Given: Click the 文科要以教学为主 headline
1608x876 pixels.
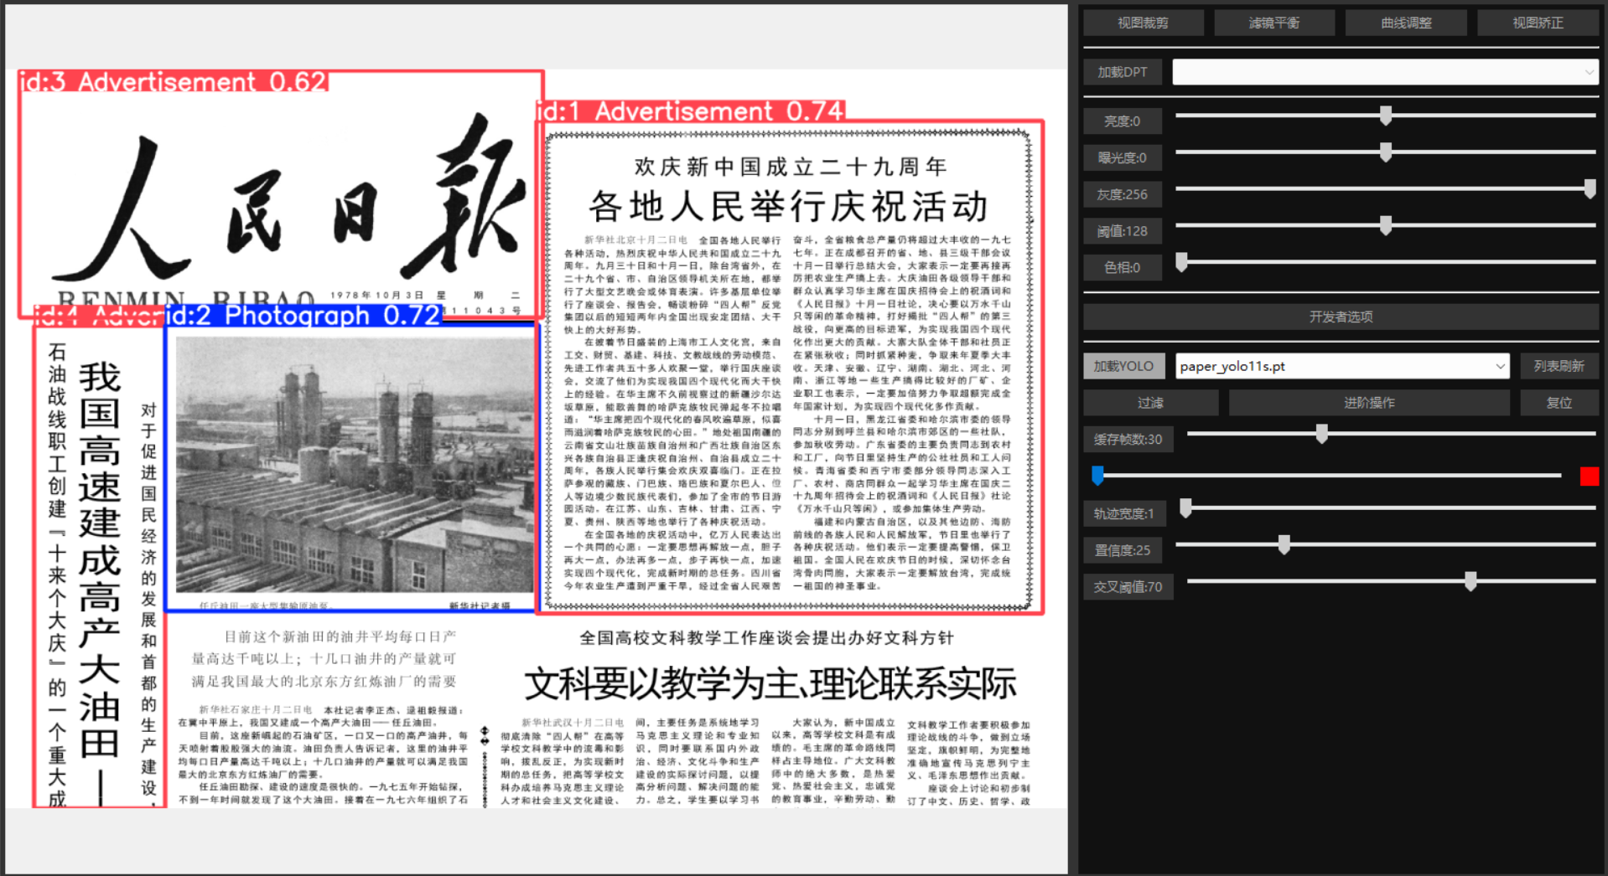Looking at the screenshot, I should 770,684.
